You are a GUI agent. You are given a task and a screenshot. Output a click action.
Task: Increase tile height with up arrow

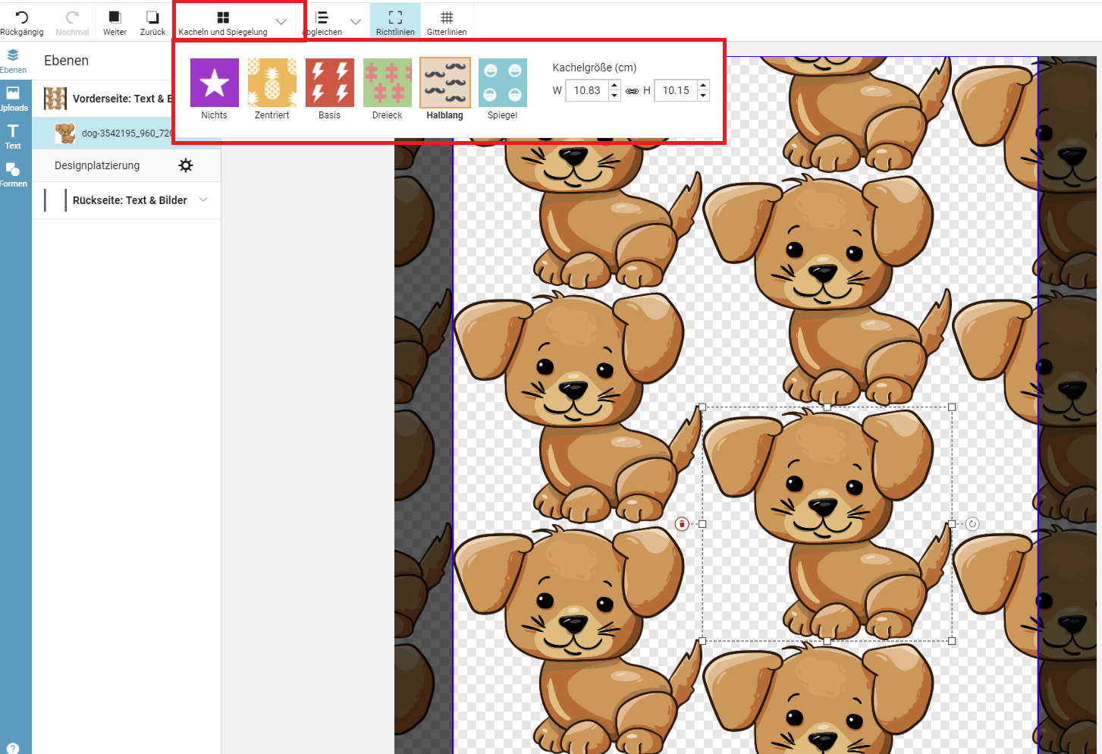(x=703, y=85)
